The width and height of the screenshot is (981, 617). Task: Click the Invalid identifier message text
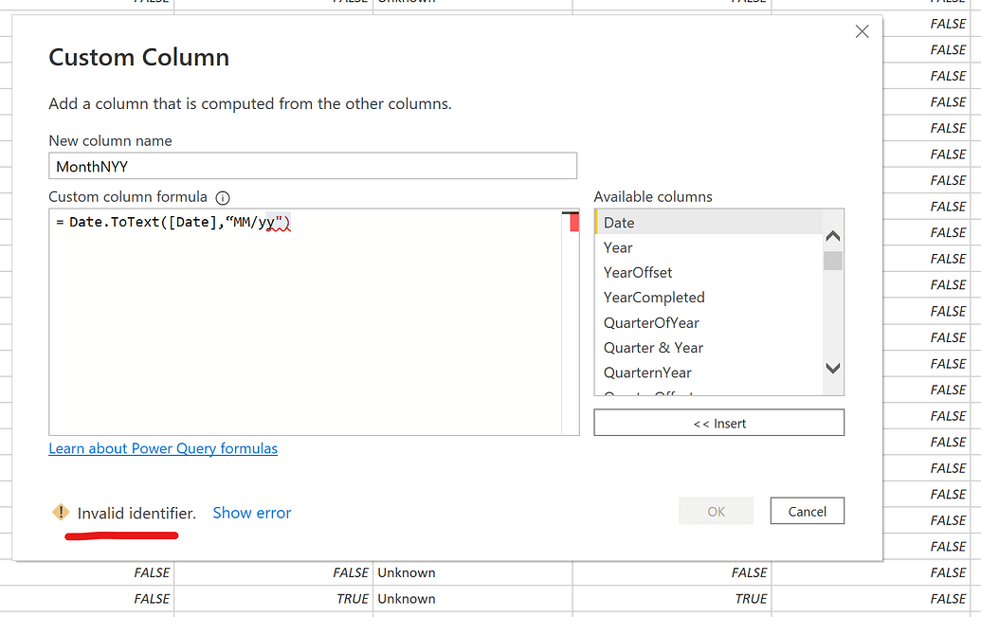point(136,513)
